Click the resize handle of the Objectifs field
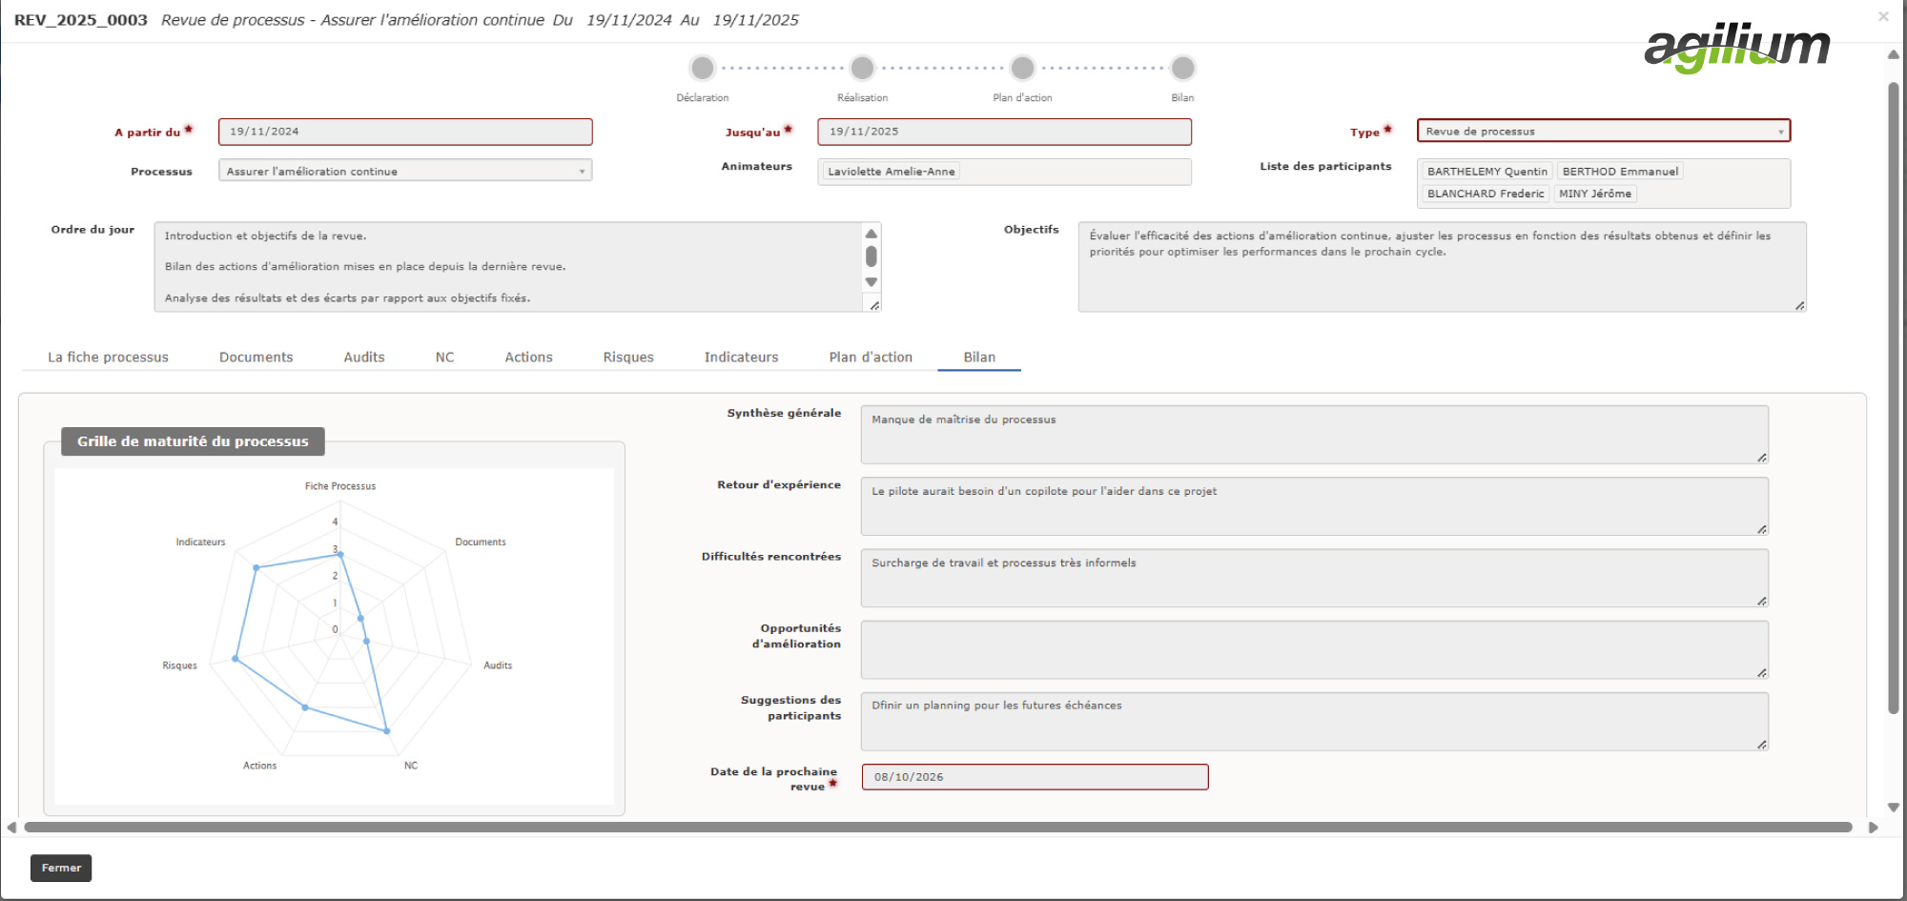The width and height of the screenshot is (1907, 901). pyautogui.click(x=1798, y=305)
